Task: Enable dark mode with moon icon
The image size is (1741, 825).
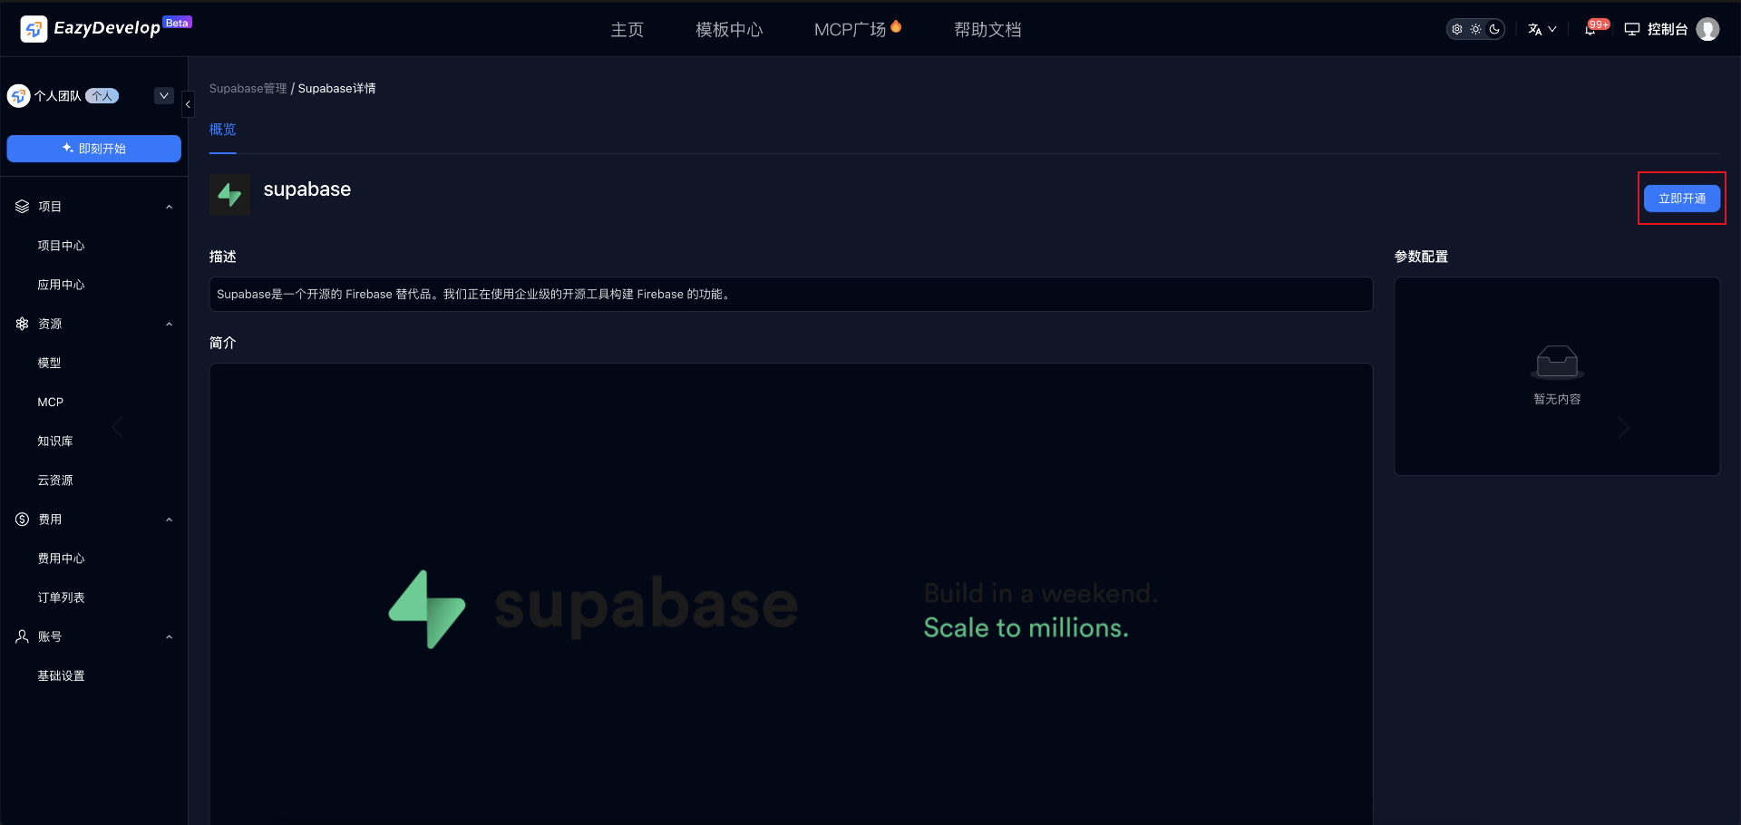Action: pyautogui.click(x=1494, y=29)
